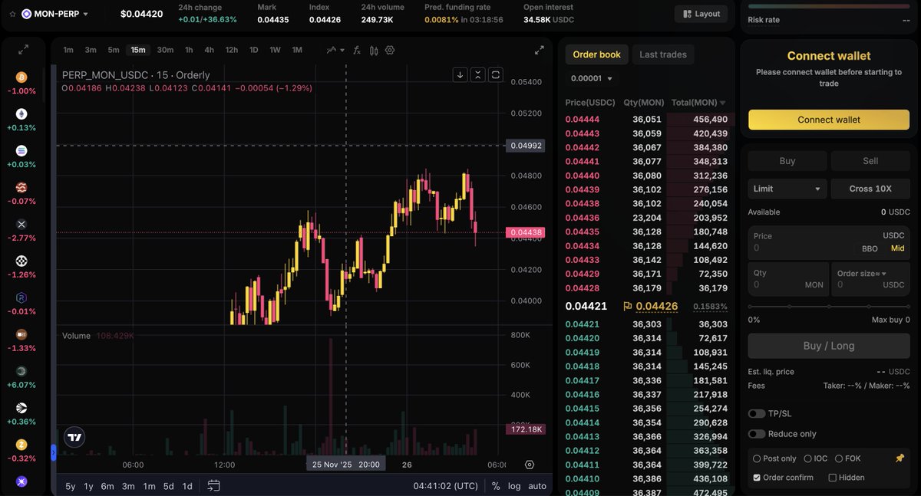Image resolution: width=921 pixels, height=496 pixels.
Task: Open the 0.00001 price grouping dropdown
Action: 592,78
